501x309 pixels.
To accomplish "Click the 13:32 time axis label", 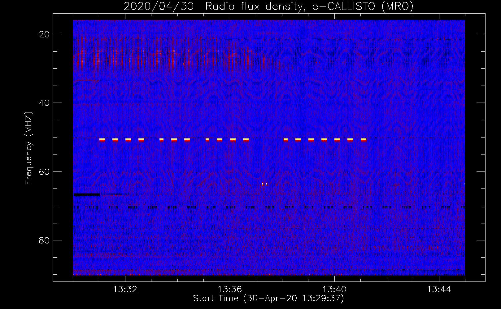I will coord(125,290).
